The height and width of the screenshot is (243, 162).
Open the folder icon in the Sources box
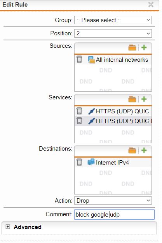tap(132, 48)
